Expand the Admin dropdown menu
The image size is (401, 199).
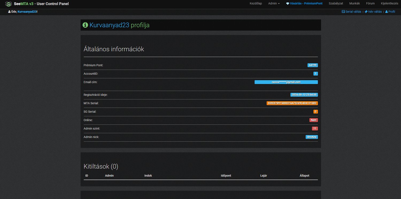(274, 3)
